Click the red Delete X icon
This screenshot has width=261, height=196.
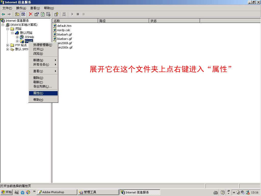pos(31,14)
